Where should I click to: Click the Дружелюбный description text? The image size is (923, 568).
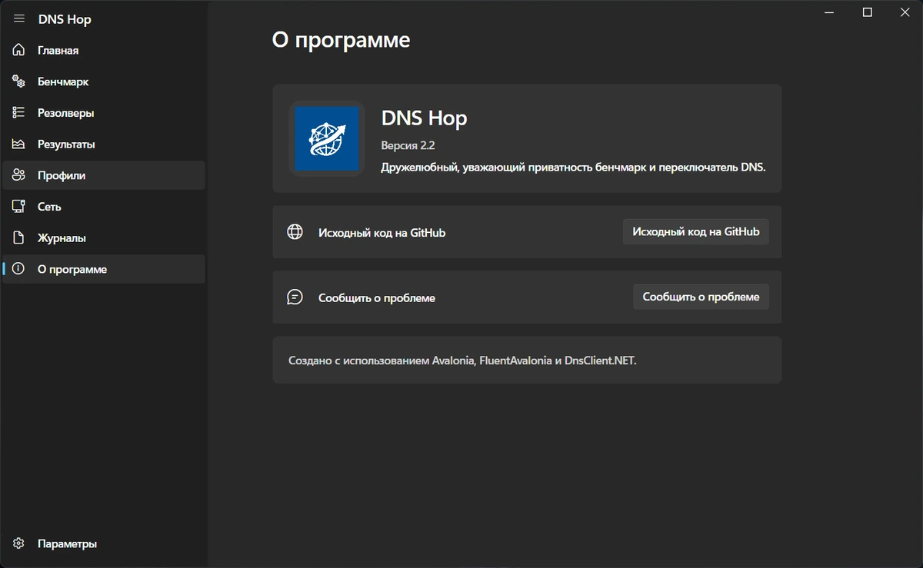tap(573, 167)
